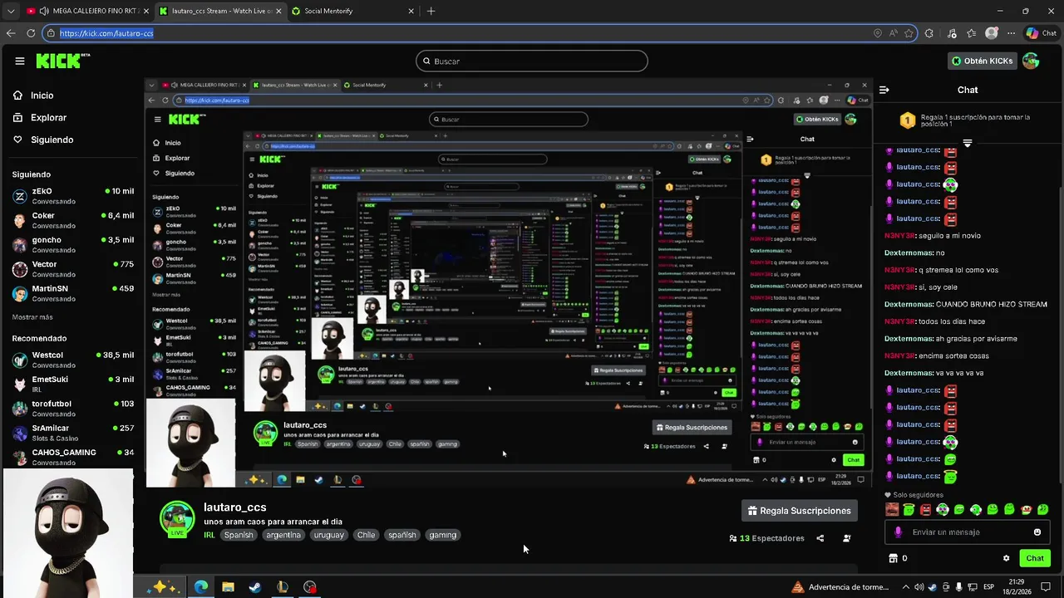The width and height of the screenshot is (1064, 598).
Task: Select the Spanish tag
Action: coord(239,535)
